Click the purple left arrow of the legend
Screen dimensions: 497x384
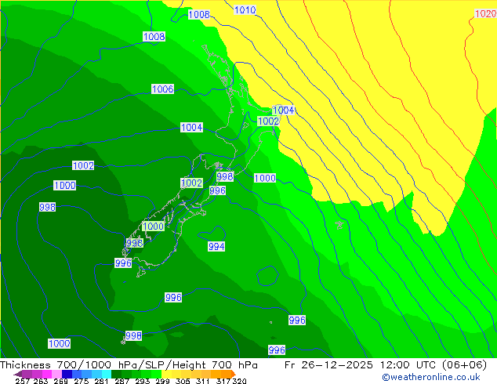point(18,374)
